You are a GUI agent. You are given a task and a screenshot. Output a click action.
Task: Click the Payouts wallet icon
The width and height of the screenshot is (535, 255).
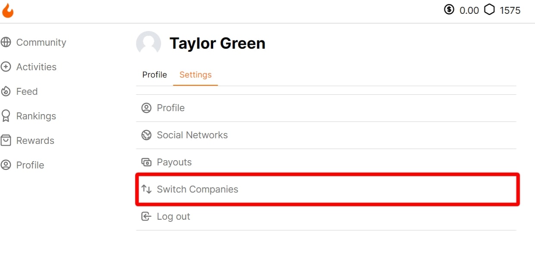click(x=146, y=162)
